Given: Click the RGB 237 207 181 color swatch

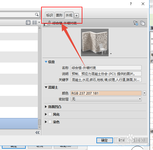Looking at the screenshot, I should [106, 93].
